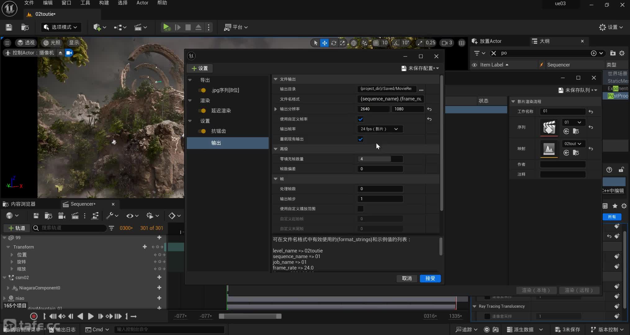Viewport: 630px width, 335px height.
Task: Open viewport layout maximize icon
Action: [462, 43]
